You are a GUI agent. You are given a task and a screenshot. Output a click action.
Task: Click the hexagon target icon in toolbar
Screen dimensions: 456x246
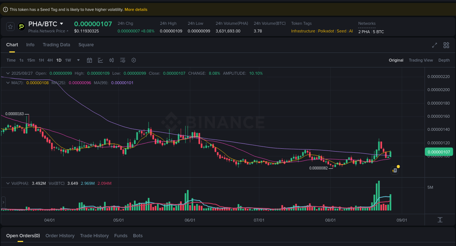click(x=134, y=60)
